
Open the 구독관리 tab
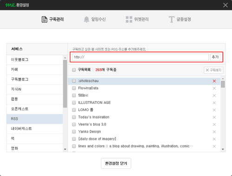pyautogui.click(x=53, y=20)
